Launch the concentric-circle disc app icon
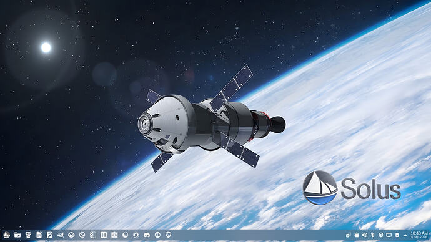The image size is (431, 242). [136, 235]
